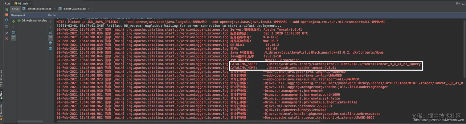The image size is (466, 124).
Task: Click the green Deploy All icon
Action: click(x=13, y=22)
